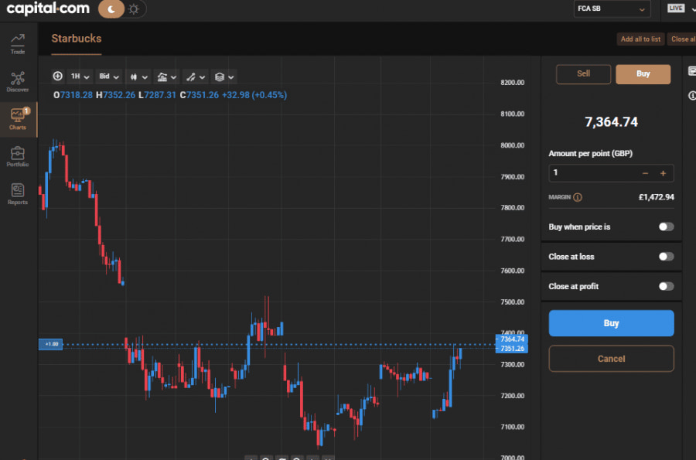This screenshot has width=696, height=460.
Task: Switch to dark mode moon icon
Action: (x=112, y=9)
